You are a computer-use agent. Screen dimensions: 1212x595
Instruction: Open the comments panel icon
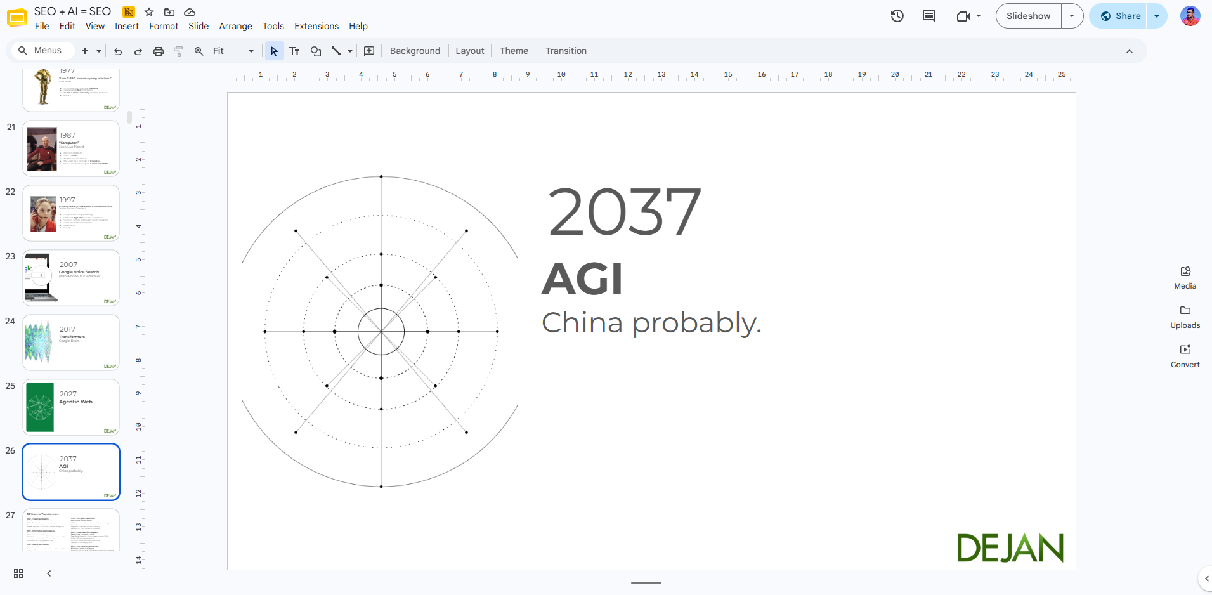929,16
